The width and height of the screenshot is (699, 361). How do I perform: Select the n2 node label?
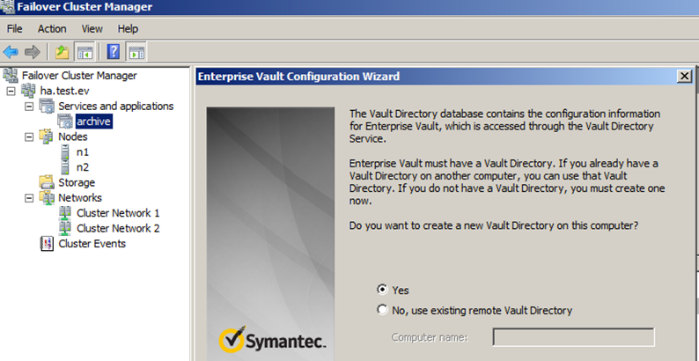pyautogui.click(x=83, y=167)
